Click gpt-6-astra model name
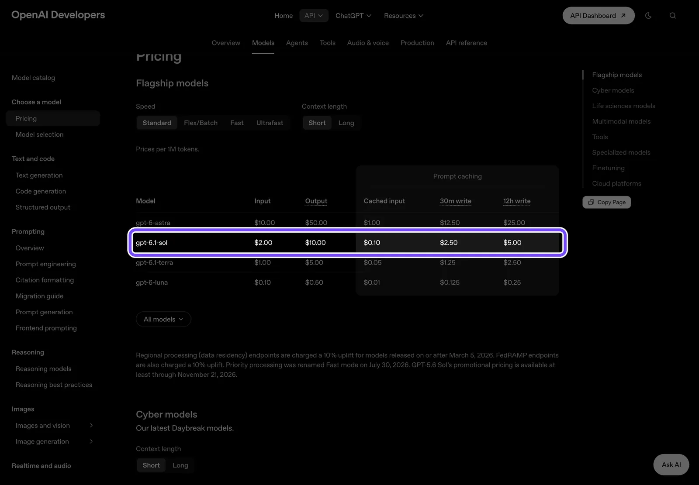Screen dimensions: 699x485 [x=153, y=223]
